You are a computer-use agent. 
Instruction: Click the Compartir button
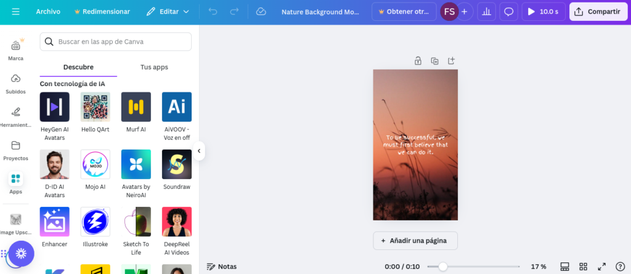click(598, 12)
